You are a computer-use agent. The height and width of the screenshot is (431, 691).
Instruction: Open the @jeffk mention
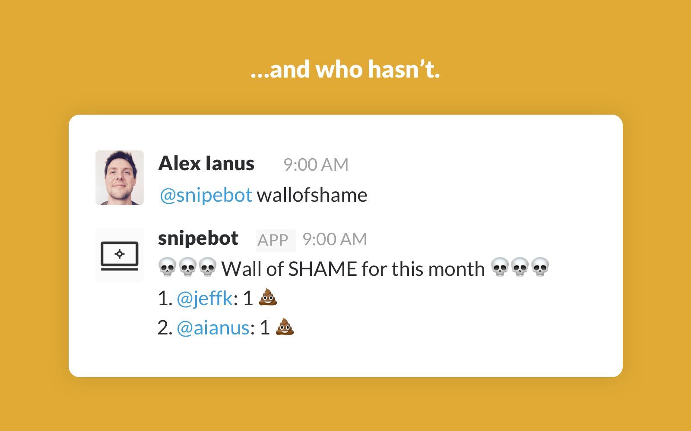click(205, 298)
